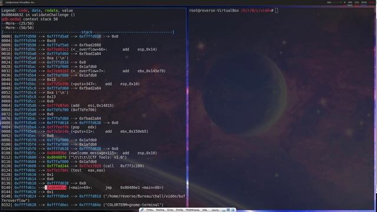377x212 pixels.
Task: Open the Machine menu in VirtualBox toolbar
Action: click(160, 210)
